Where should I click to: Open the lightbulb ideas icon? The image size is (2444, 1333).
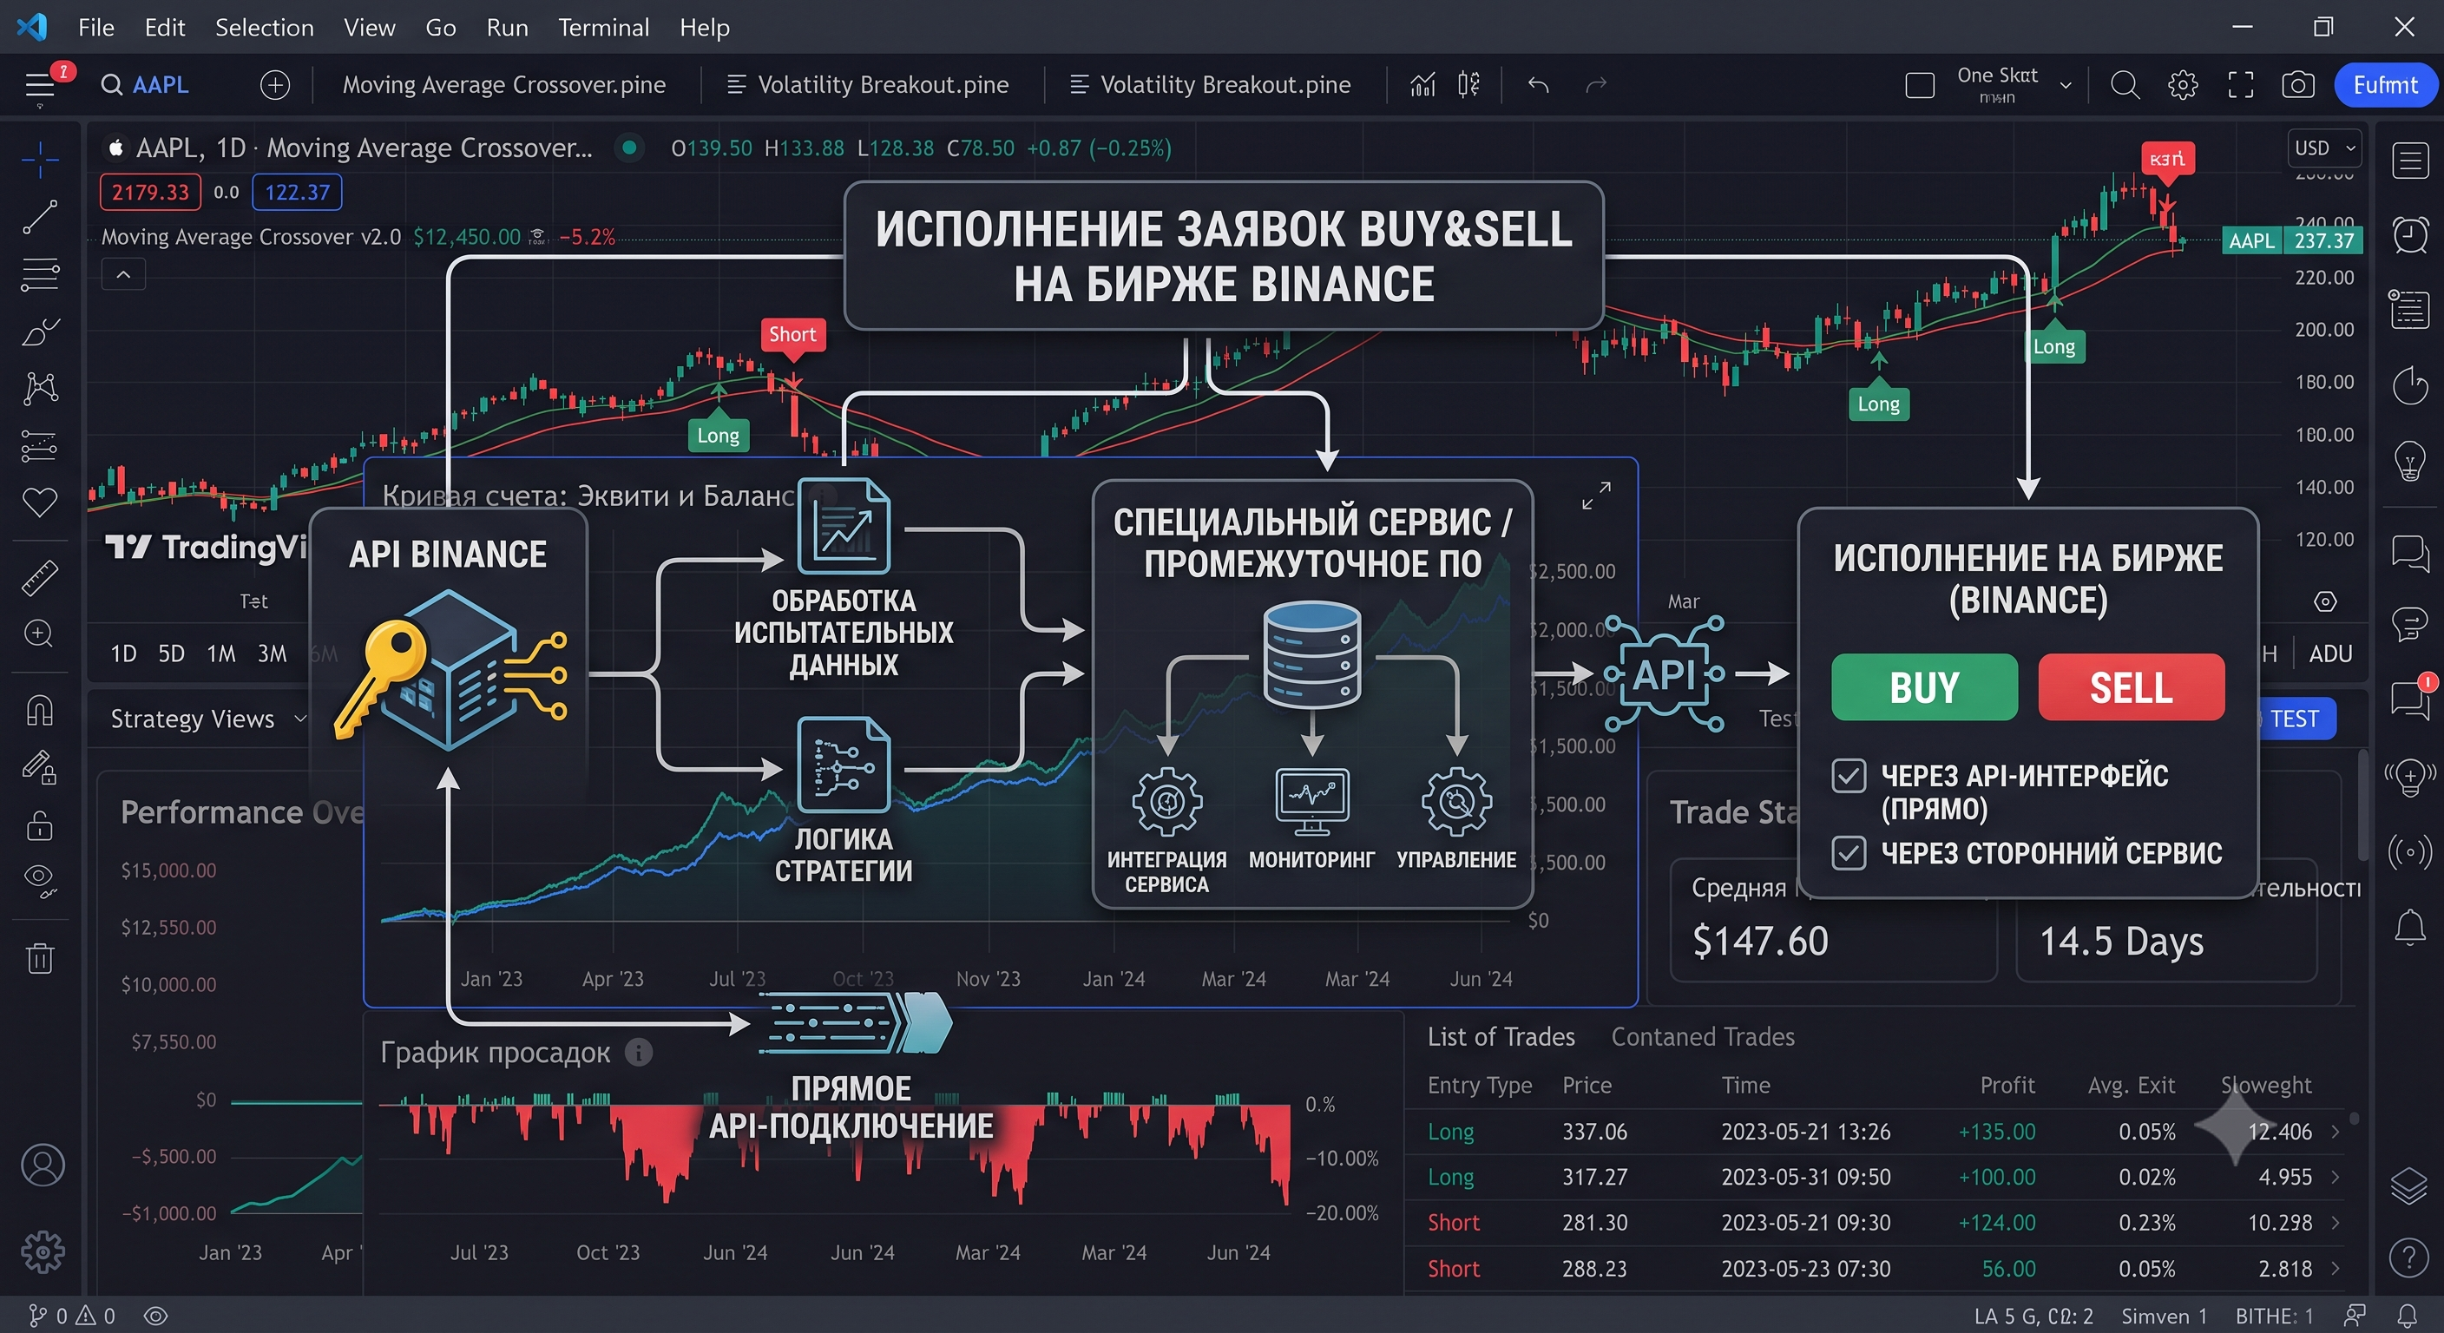pyautogui.click(x=2410, y=462)
